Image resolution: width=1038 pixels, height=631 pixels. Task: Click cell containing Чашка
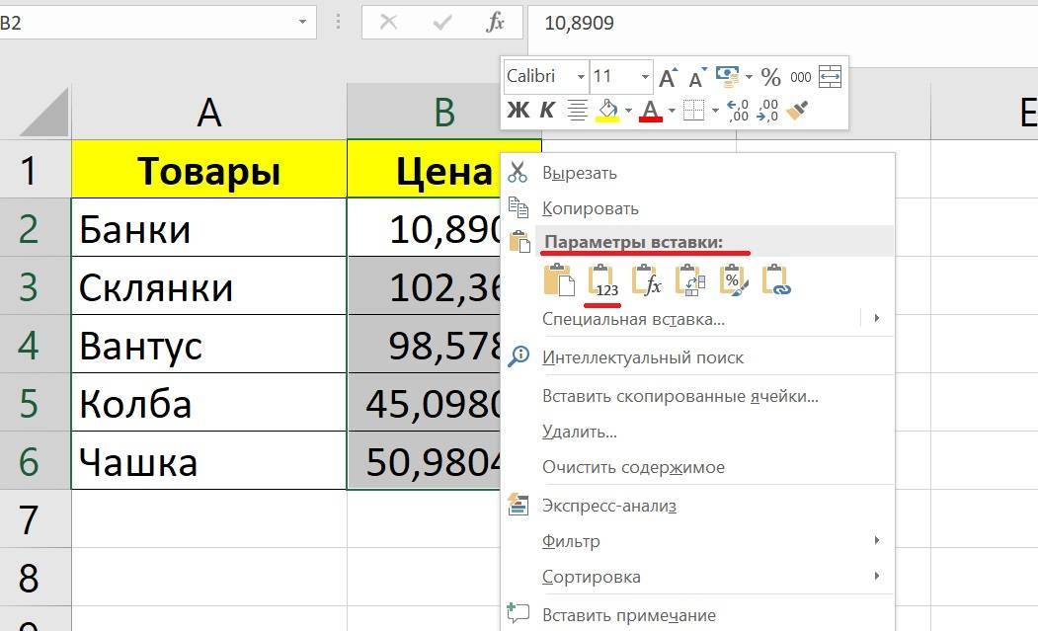click(x=209, y=461)
